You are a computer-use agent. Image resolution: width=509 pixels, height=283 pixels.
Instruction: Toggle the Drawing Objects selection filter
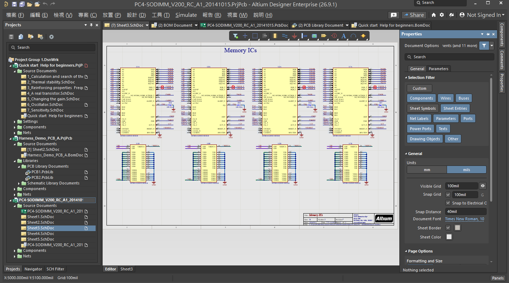[x=425, y=139]
